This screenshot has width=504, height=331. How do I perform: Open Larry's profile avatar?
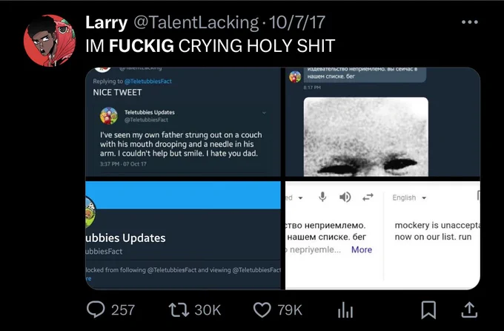[x=49, y=41]
